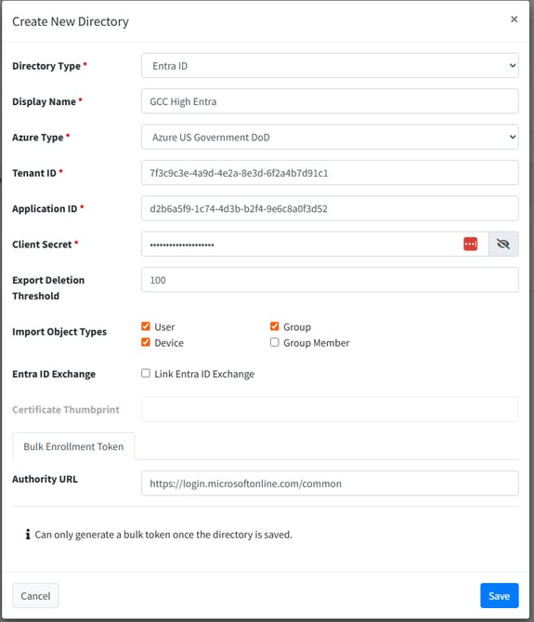This screenshot has height=622, width=534.
Task: Click the Cancel button
Action: point(35,595)
